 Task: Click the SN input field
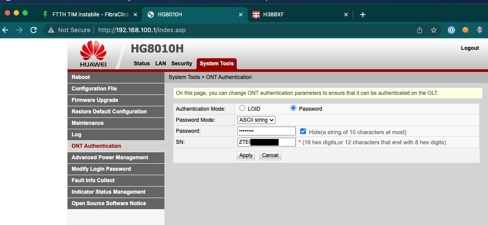[x=266, y=142]
